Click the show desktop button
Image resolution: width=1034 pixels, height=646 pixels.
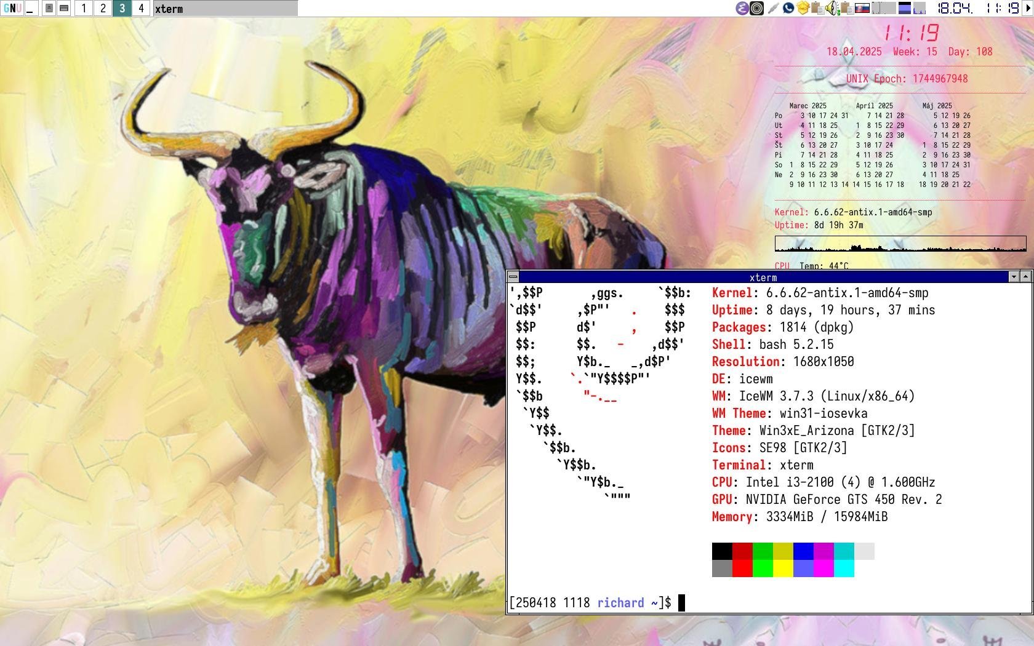(x=30, y=8)
